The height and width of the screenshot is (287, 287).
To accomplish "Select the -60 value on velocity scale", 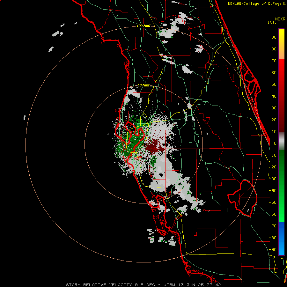I will [273, 214].
